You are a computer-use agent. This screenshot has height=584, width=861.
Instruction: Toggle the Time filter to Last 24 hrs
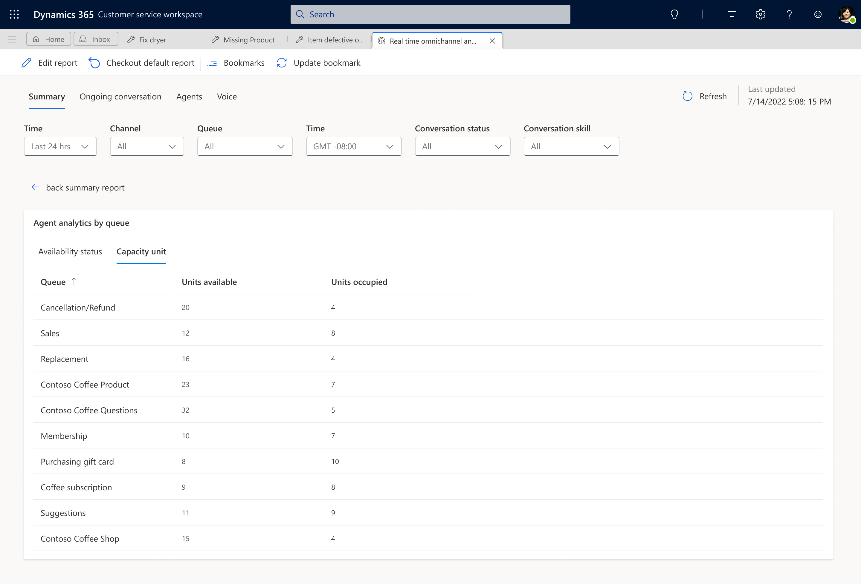point(58,146)
